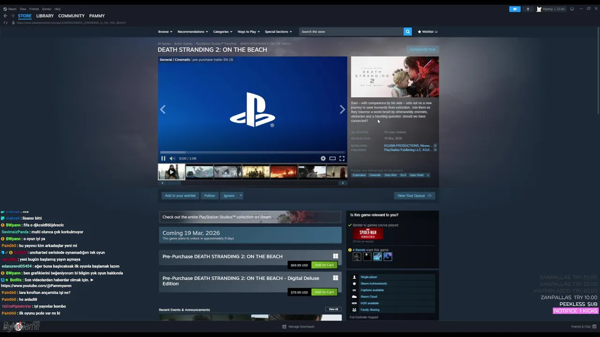Open the Spider-Man Remastered game image
The width and height of the screenshot is (600, 337).
click(368, 234)
